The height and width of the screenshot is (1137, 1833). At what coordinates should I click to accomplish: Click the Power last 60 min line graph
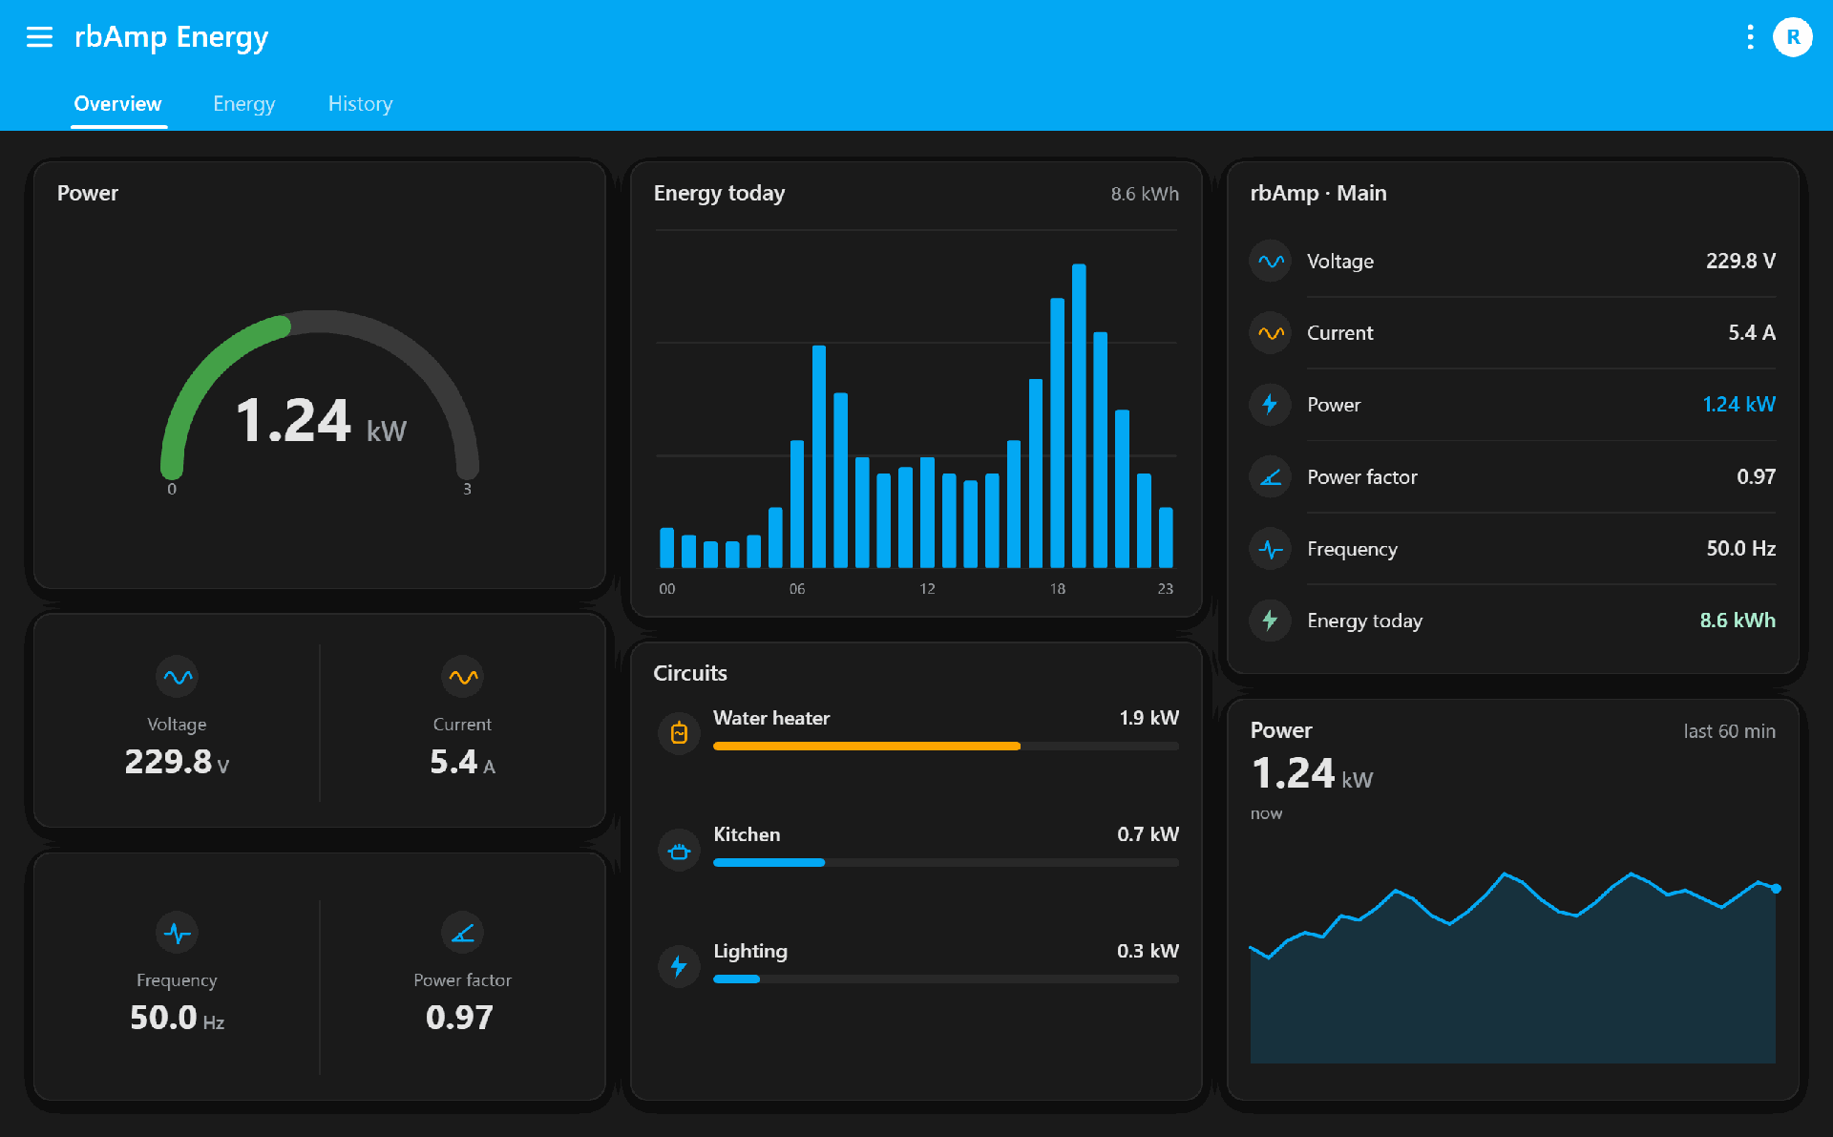point(1513,966)
